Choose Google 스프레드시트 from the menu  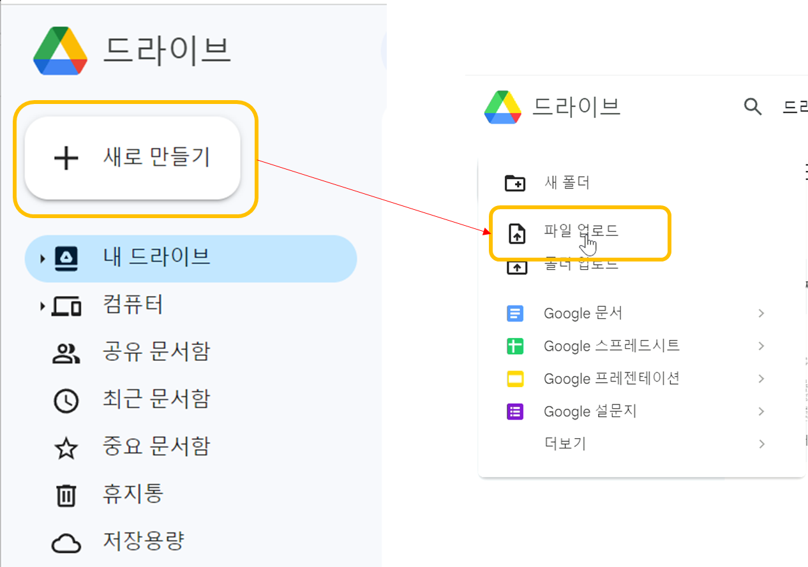pyautogui.click(x=611, y=346)
